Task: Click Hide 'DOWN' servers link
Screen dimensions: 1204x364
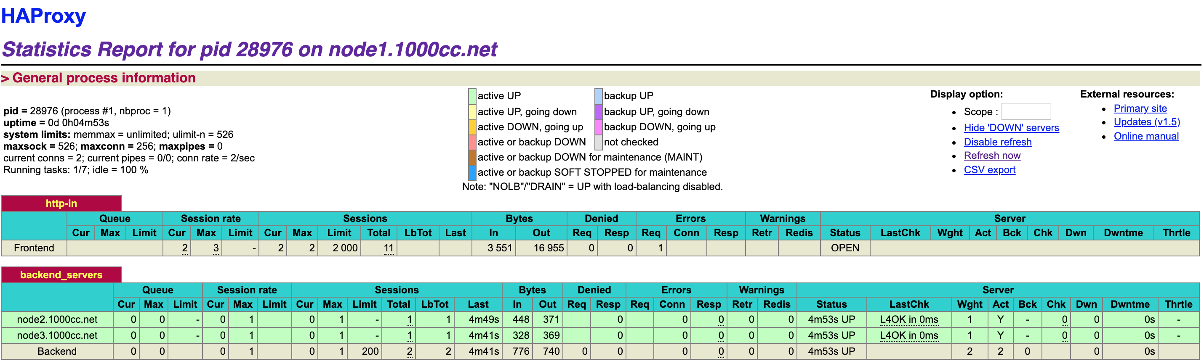Action: click(x=1011, y=128)
